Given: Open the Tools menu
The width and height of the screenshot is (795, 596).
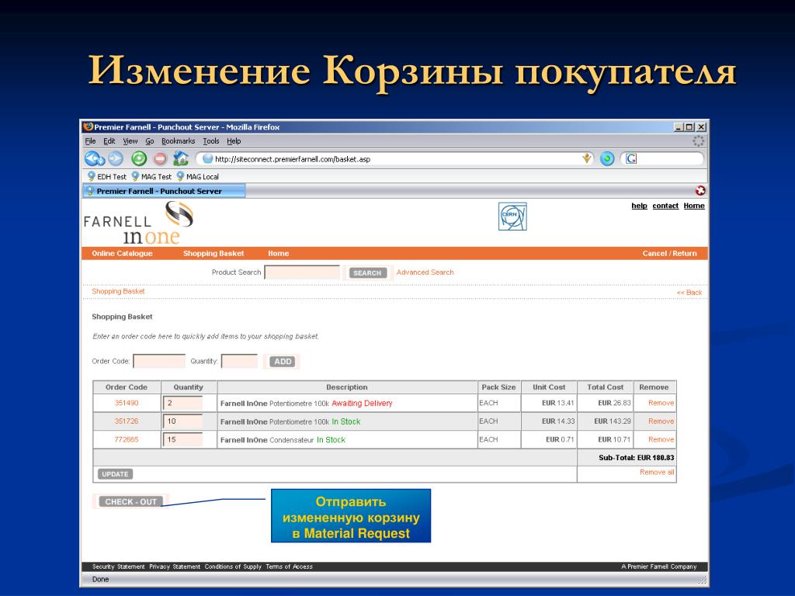Looking at the screenshot, I should coord(211,141).
